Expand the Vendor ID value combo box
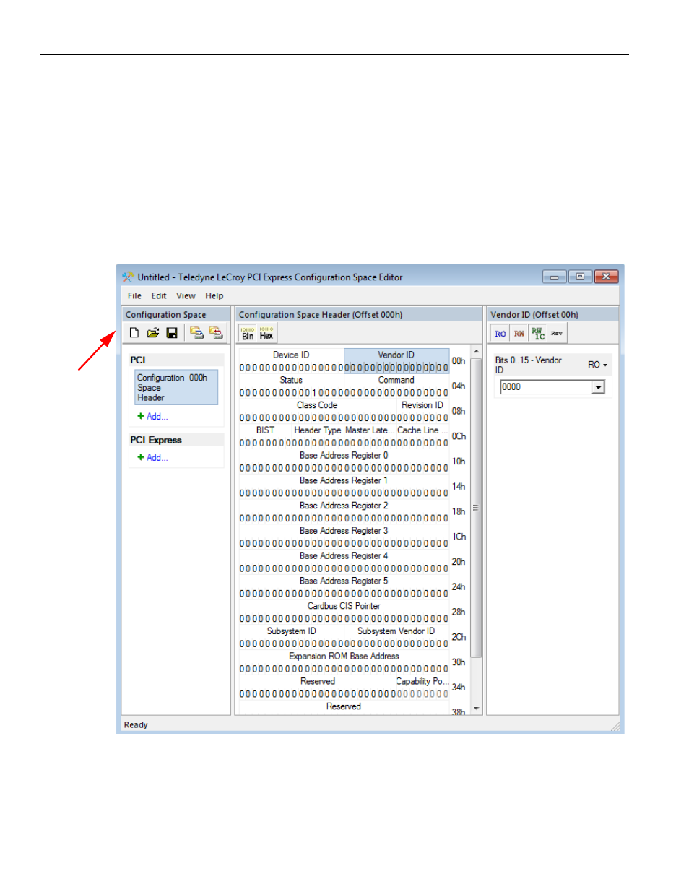 [x=598, y=388]
